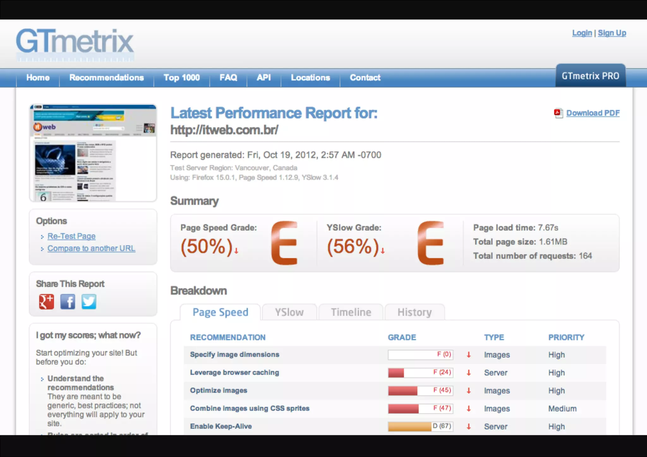Open Top 1000 navigation menu item

pos(182,78)
